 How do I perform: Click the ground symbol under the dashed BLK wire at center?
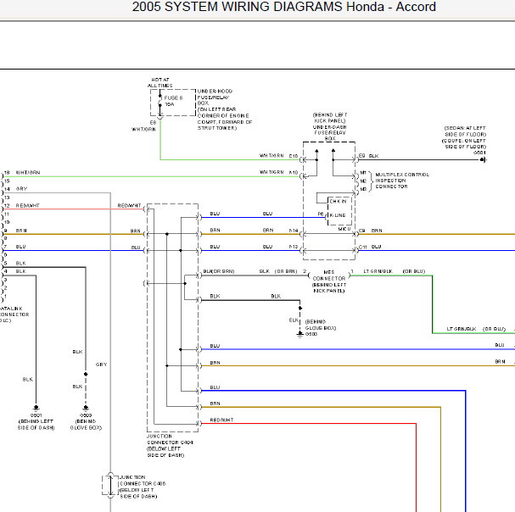(299, 334)
